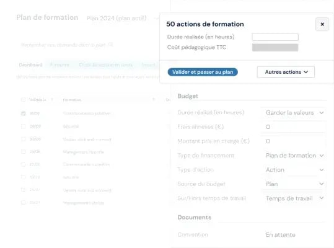The width and height of the screenshot is (334, 248).
Task: Open the Plan 2024 plan selector chevron
Action: point(156,19)
